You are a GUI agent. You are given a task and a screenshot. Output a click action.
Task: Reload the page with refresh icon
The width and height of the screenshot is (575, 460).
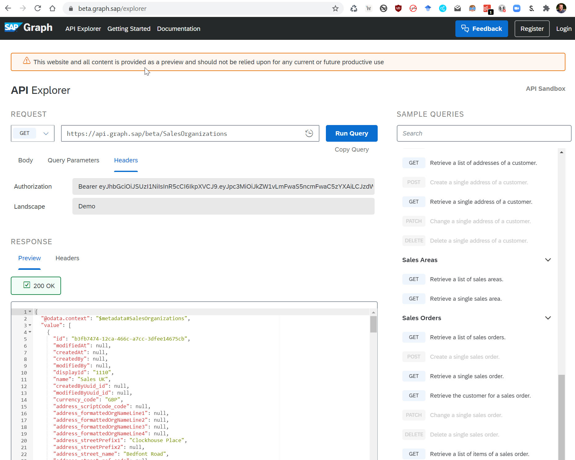tap(38, 8)
